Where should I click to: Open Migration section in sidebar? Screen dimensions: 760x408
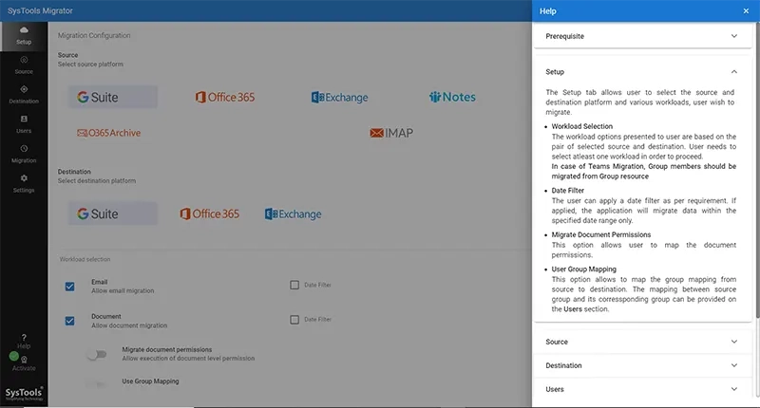pyautogui.click(x=24, y=153)
